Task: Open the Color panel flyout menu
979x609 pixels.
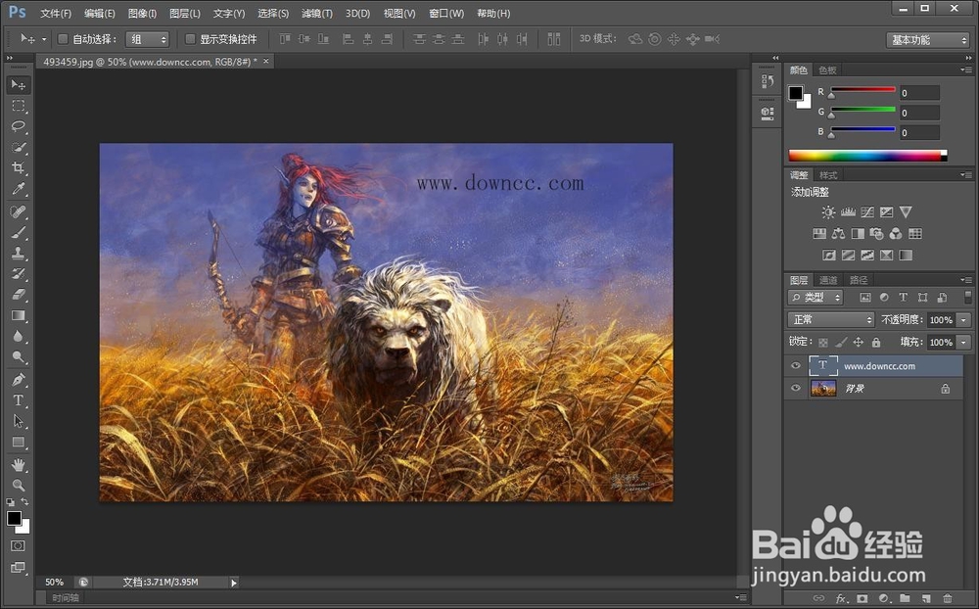Action: 965,70
